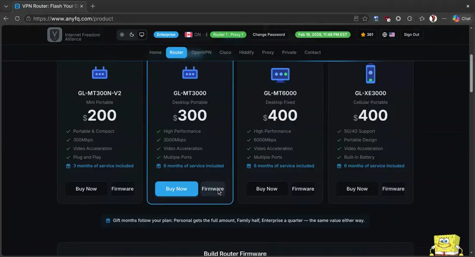Screen dimensions: 475x257
Task: Buy Now for GL-MT3000
Action: (176, 189)
